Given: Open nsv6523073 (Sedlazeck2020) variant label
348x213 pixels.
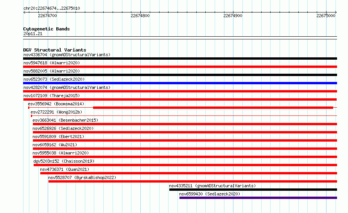Looking at the screenshot, I should coord(54,79).
